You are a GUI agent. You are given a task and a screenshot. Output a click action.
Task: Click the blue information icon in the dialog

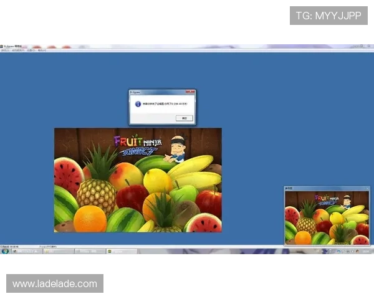[137, 104]
